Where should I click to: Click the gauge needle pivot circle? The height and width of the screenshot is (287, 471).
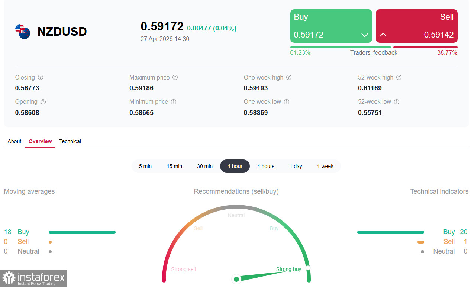[x=236, y=279]
